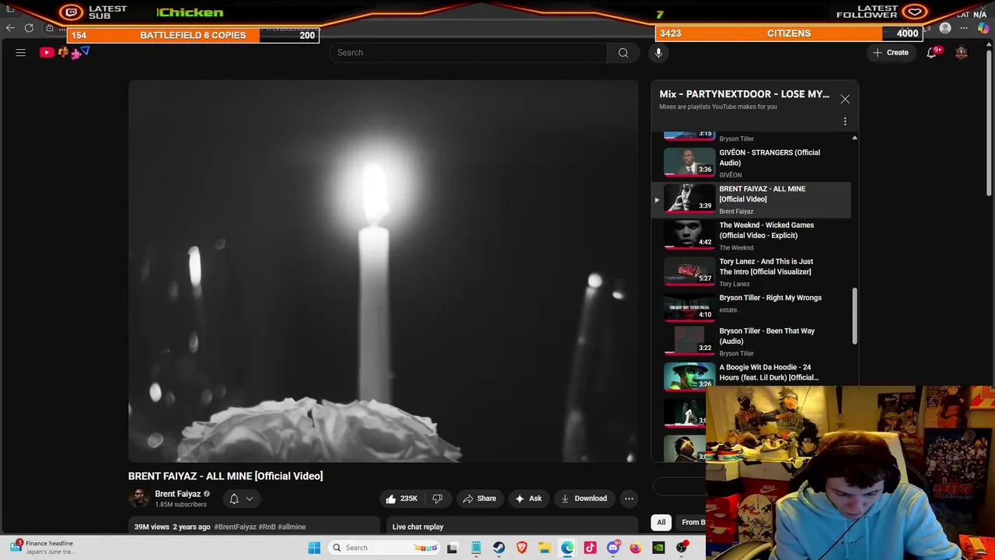Open the browser three-dot settings menu
The image size is (995, 560).
[964, 28]
